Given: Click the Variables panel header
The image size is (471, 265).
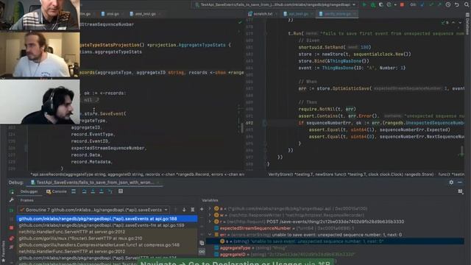Looking at the screenshot, I should [210, 200].
